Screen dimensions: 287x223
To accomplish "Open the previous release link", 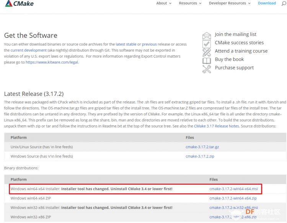I will tap(149, 44).
